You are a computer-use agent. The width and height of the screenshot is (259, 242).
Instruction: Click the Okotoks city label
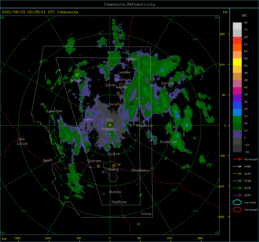click(x=115, y=192)
